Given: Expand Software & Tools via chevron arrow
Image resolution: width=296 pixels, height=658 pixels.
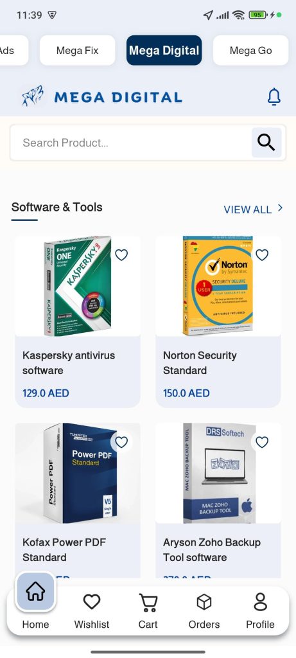Looking at the screenshot, I should [280, 208].
